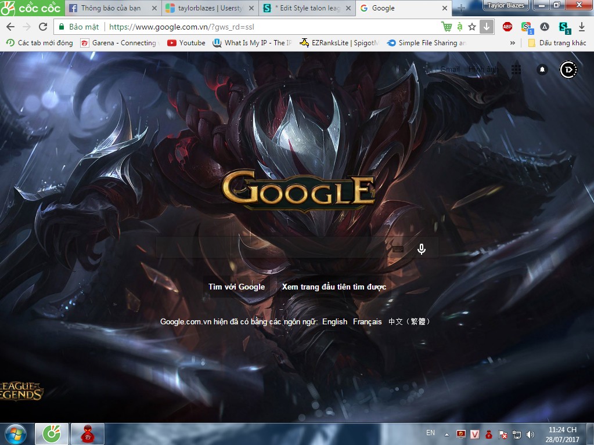Open the Simple File Sharing bookmark

pyautogui.click(x=426, y=43)
